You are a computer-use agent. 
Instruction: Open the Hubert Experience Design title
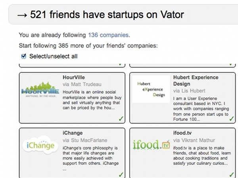coord(196,81)
